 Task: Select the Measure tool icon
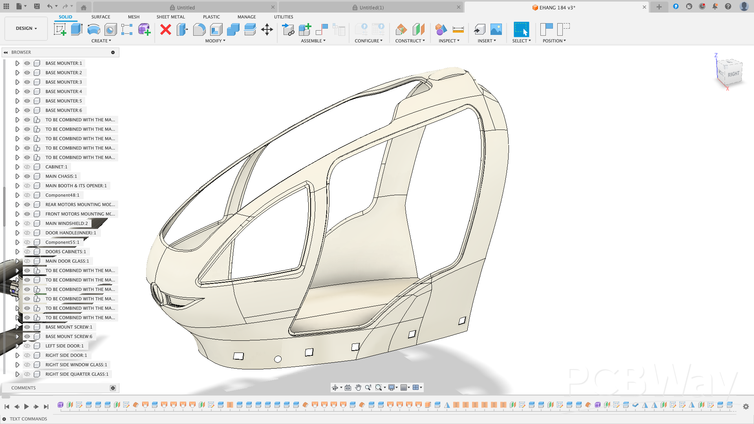458,29
